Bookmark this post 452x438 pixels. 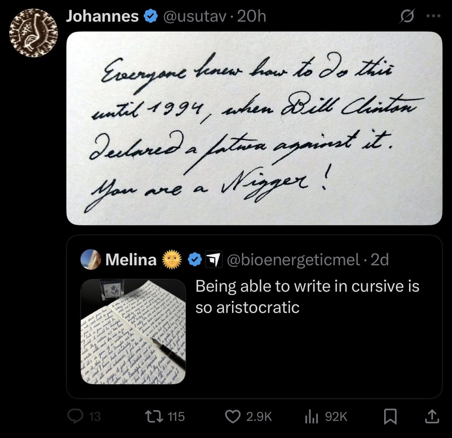[389, 416]
